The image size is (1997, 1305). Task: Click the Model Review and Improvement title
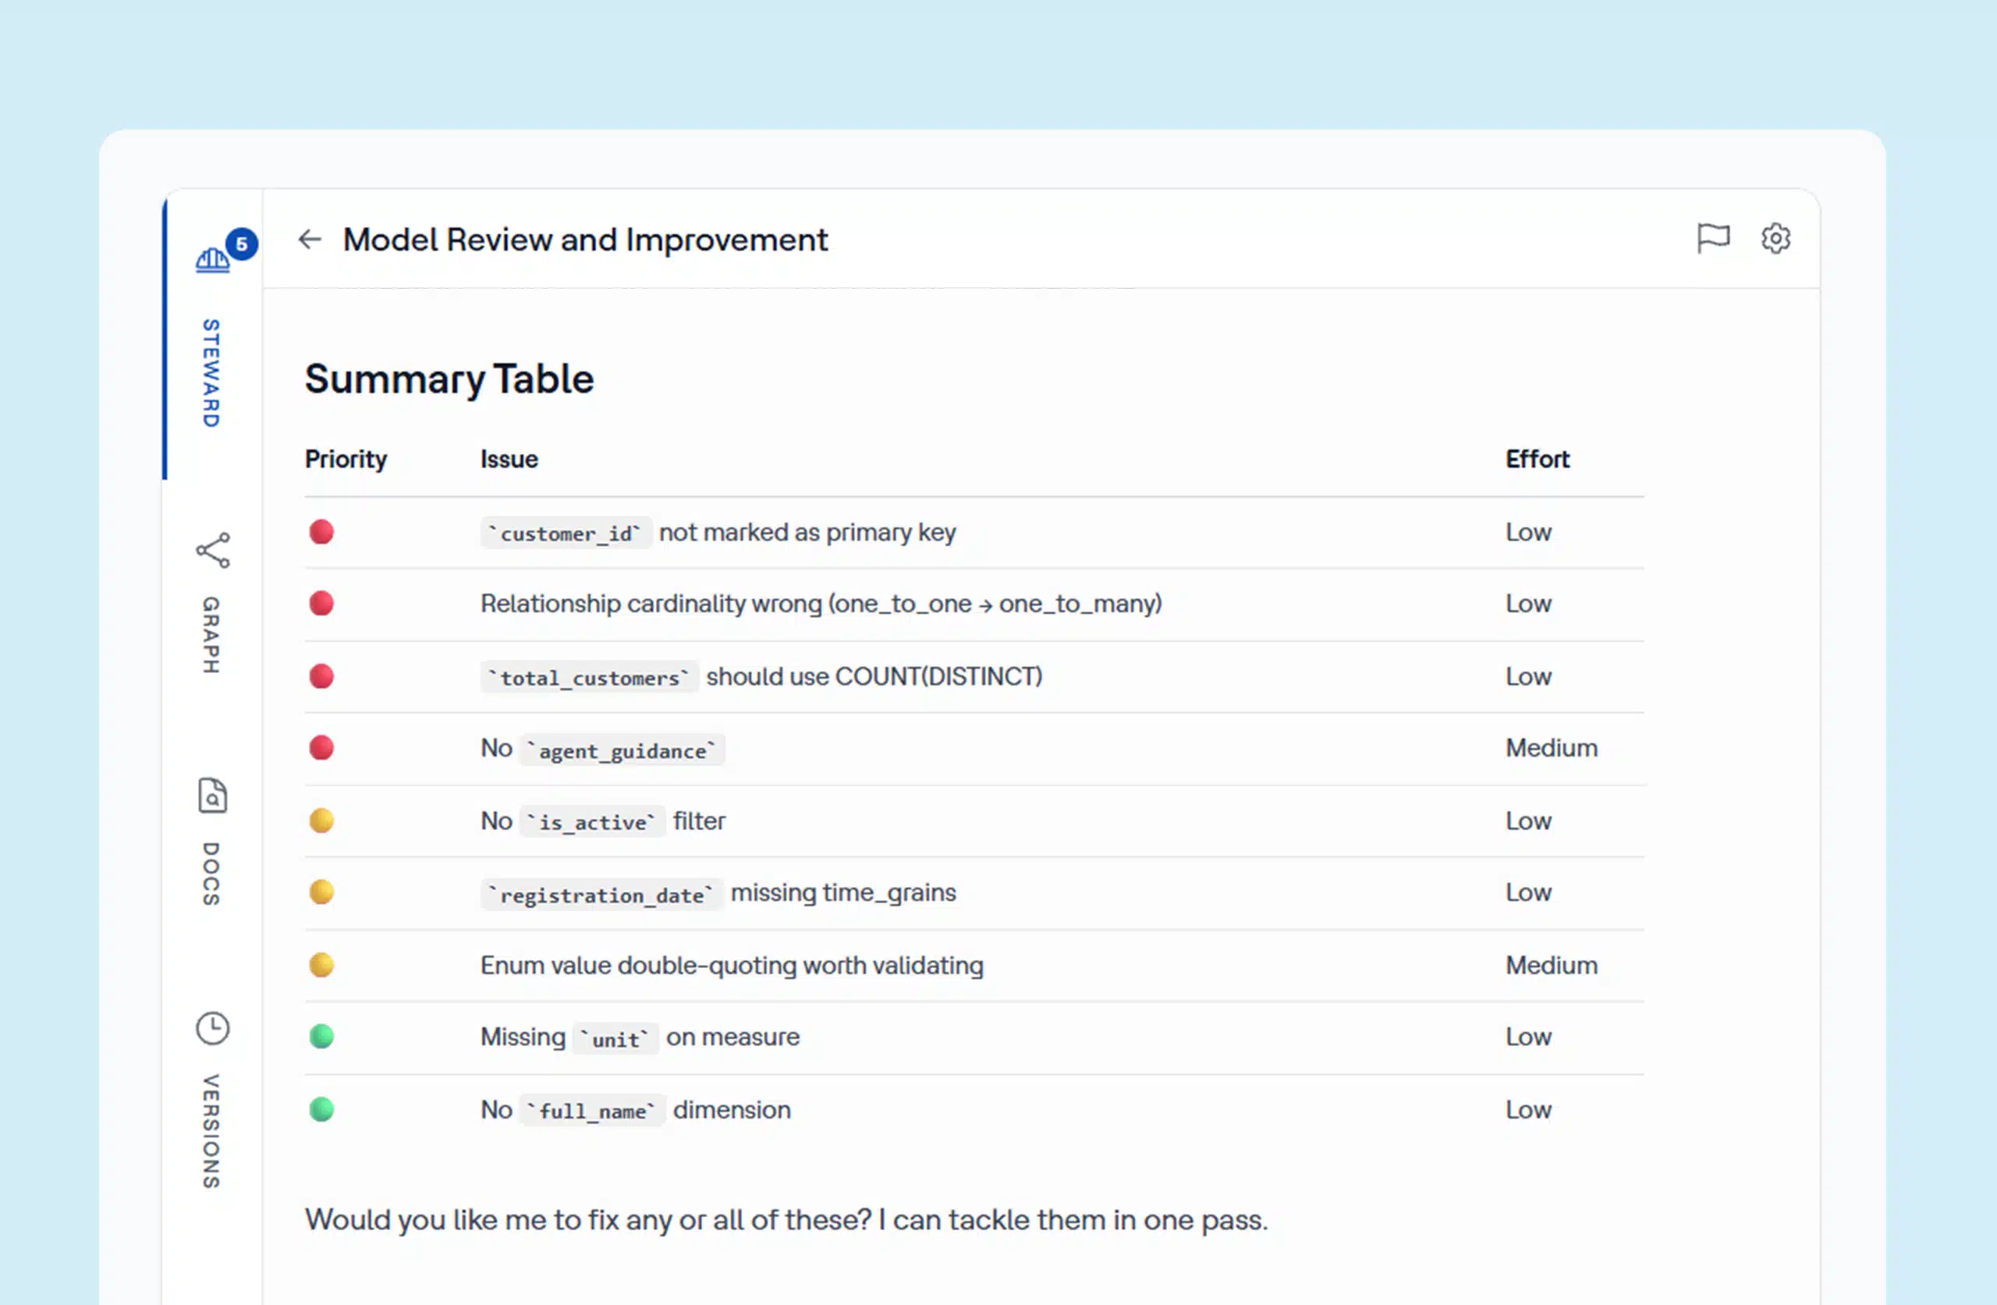coord(585,240)
